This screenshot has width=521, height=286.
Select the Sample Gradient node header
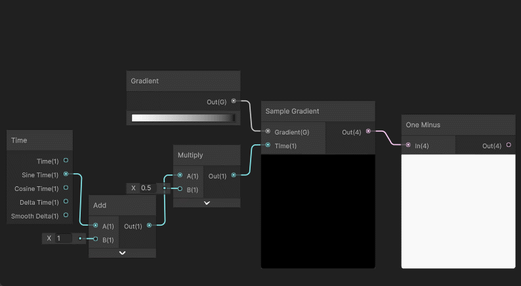point(318,111)
